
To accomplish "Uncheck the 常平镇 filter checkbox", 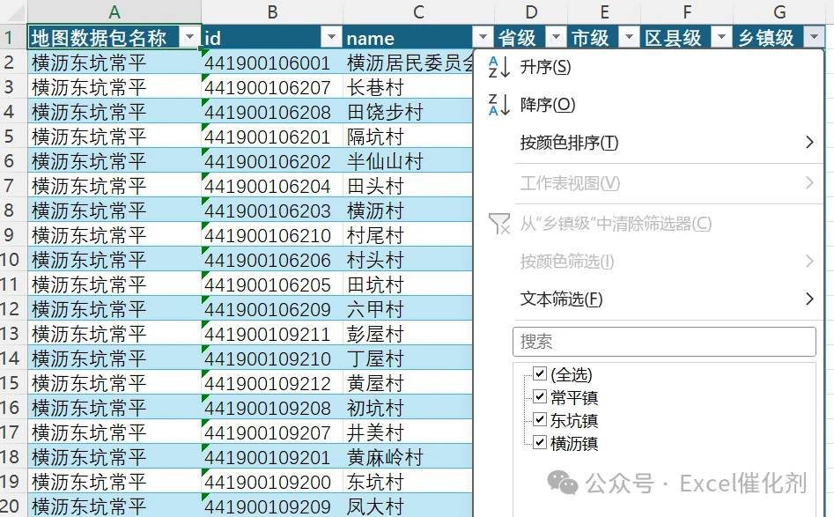I will click(x=540, y=396).
